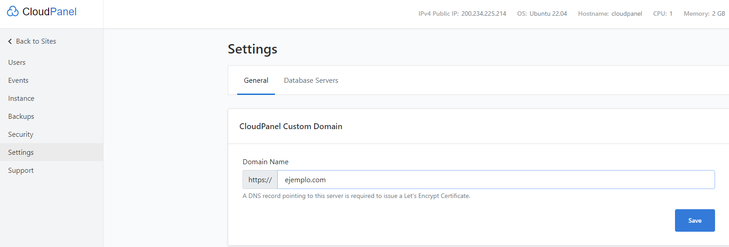Viewport: 729px width, 247px height.
Task: Click the CloudPanel cloud logo icon
Action: click(x=13, y=11)
